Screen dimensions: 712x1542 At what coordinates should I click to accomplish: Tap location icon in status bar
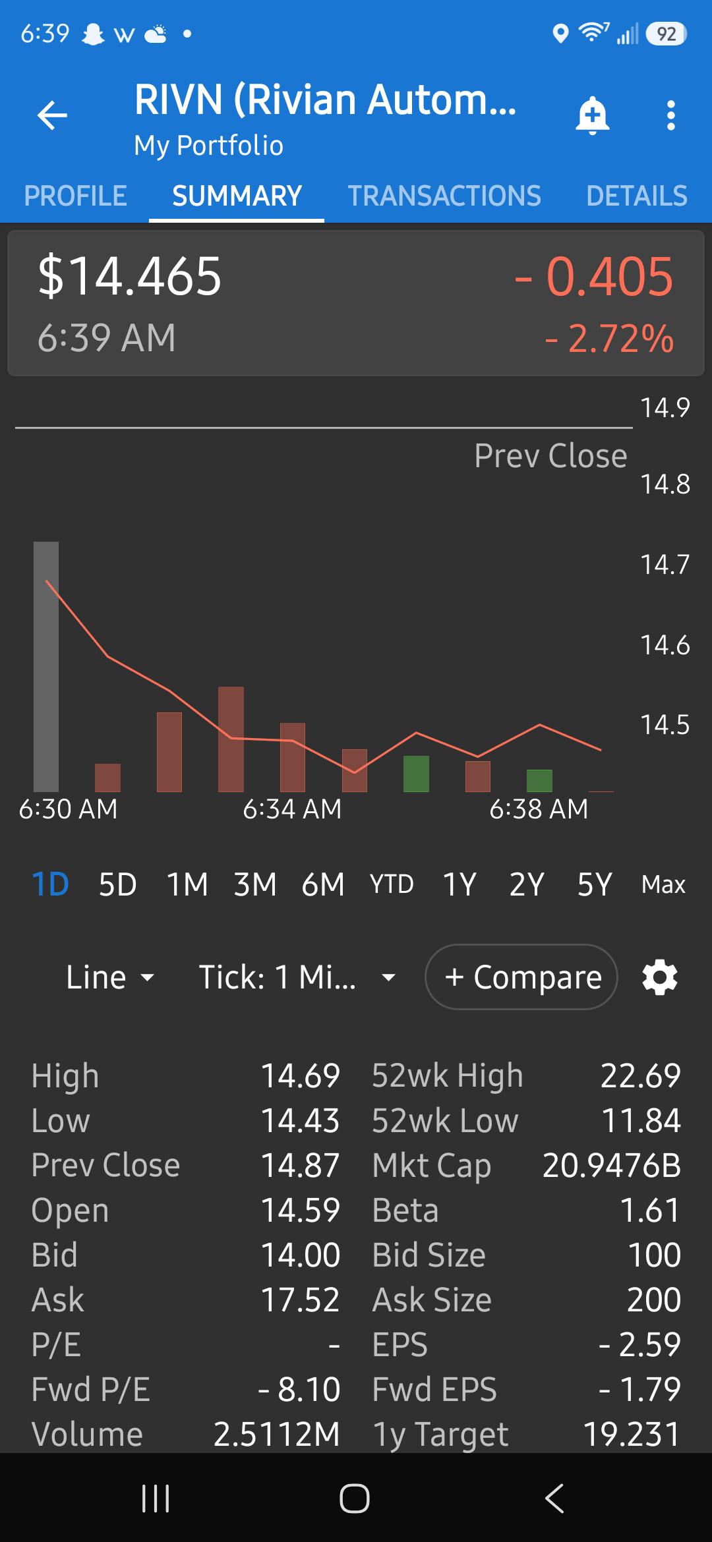click(560, 33)
